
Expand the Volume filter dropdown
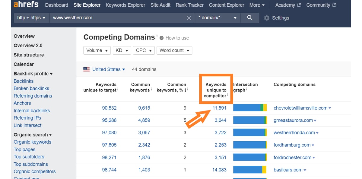click(97, 50)
